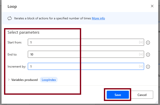Image resolution: width=160 pixels, height=105 pixels.
Task: Click the Start from label
Action: click(x=15, y=42)
